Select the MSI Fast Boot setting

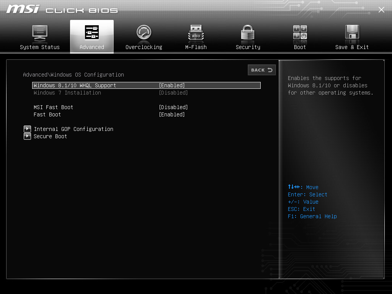pos(53,107)
